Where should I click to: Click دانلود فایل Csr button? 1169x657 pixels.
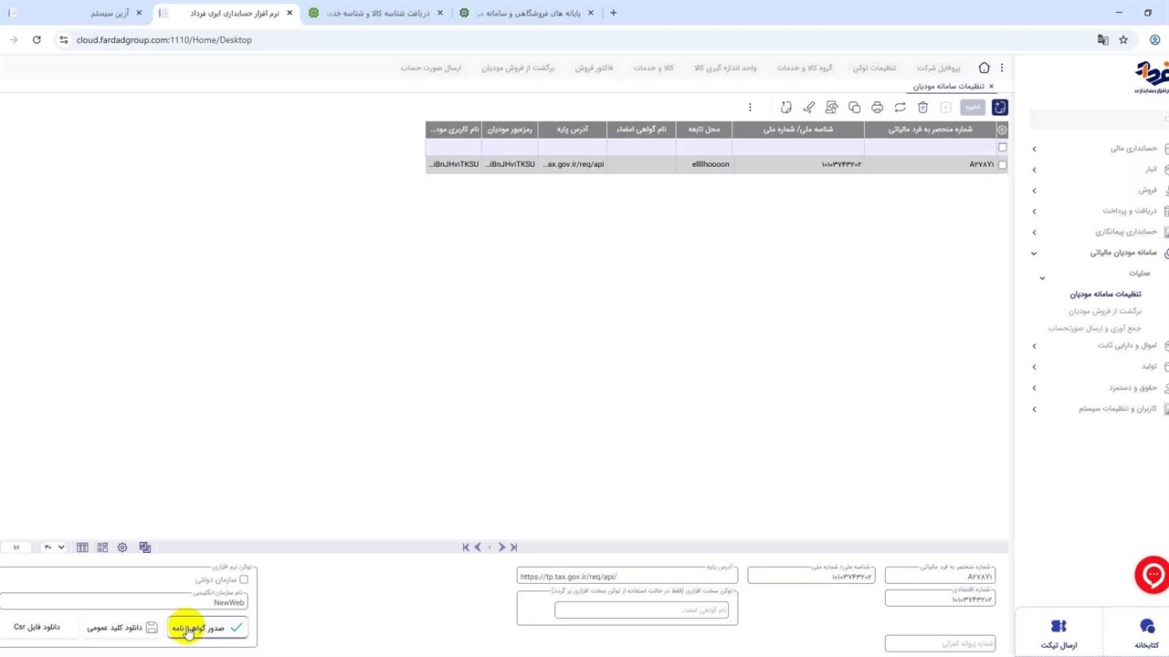pos(37,628)
